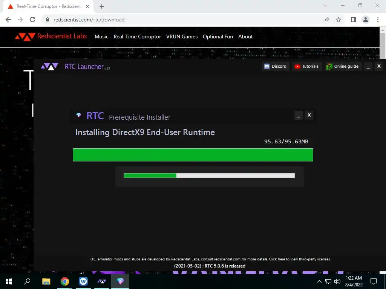
Task: Close the Real-Time Corruptor browser tab
Action: (87, 7)
